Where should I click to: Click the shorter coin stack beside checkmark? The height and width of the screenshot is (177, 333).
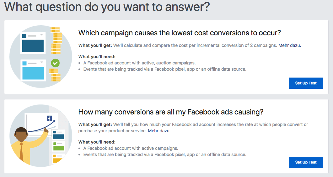point(54,74)
